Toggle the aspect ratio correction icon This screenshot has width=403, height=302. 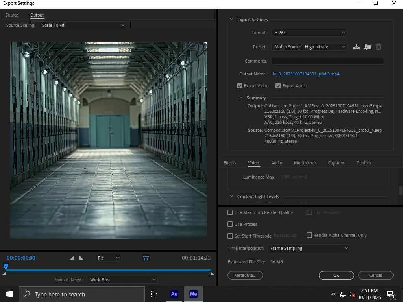[146, 258]
